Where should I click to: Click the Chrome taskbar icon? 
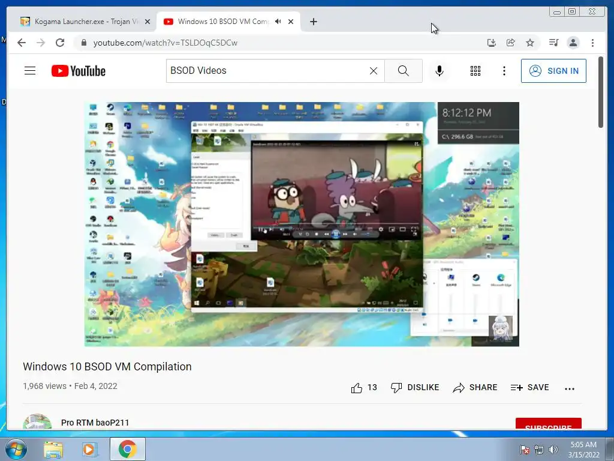(x=128, y=449)
